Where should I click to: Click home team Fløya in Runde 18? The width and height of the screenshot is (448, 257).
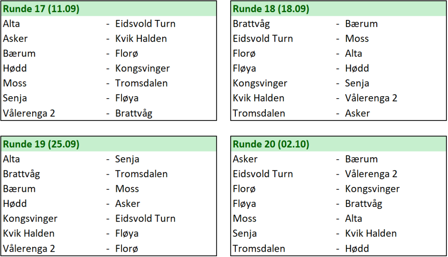coord(244,68)
